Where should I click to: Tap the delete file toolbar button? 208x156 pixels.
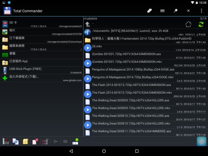pos(35,141)
